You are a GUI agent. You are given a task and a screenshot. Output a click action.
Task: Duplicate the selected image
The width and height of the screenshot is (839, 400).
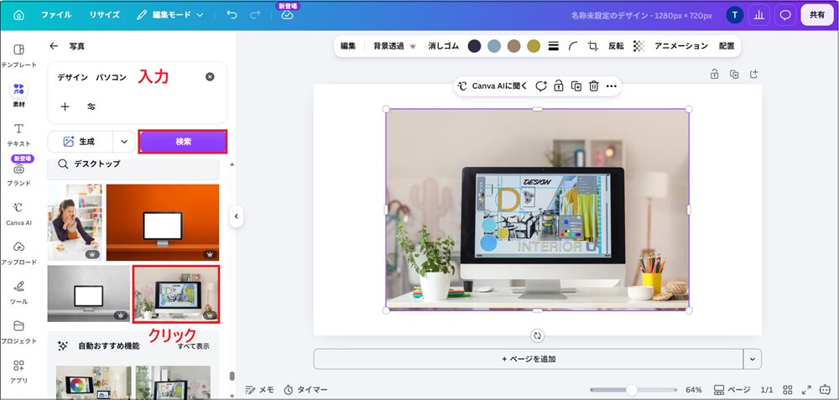click(x=576, y=86)
